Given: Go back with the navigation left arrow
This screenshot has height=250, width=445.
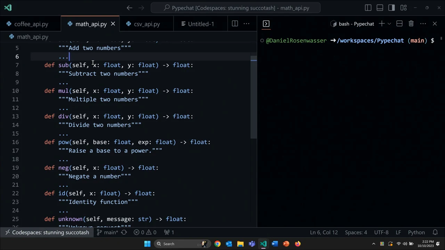Looking at the screenshot, I should (x=129, y=8).
